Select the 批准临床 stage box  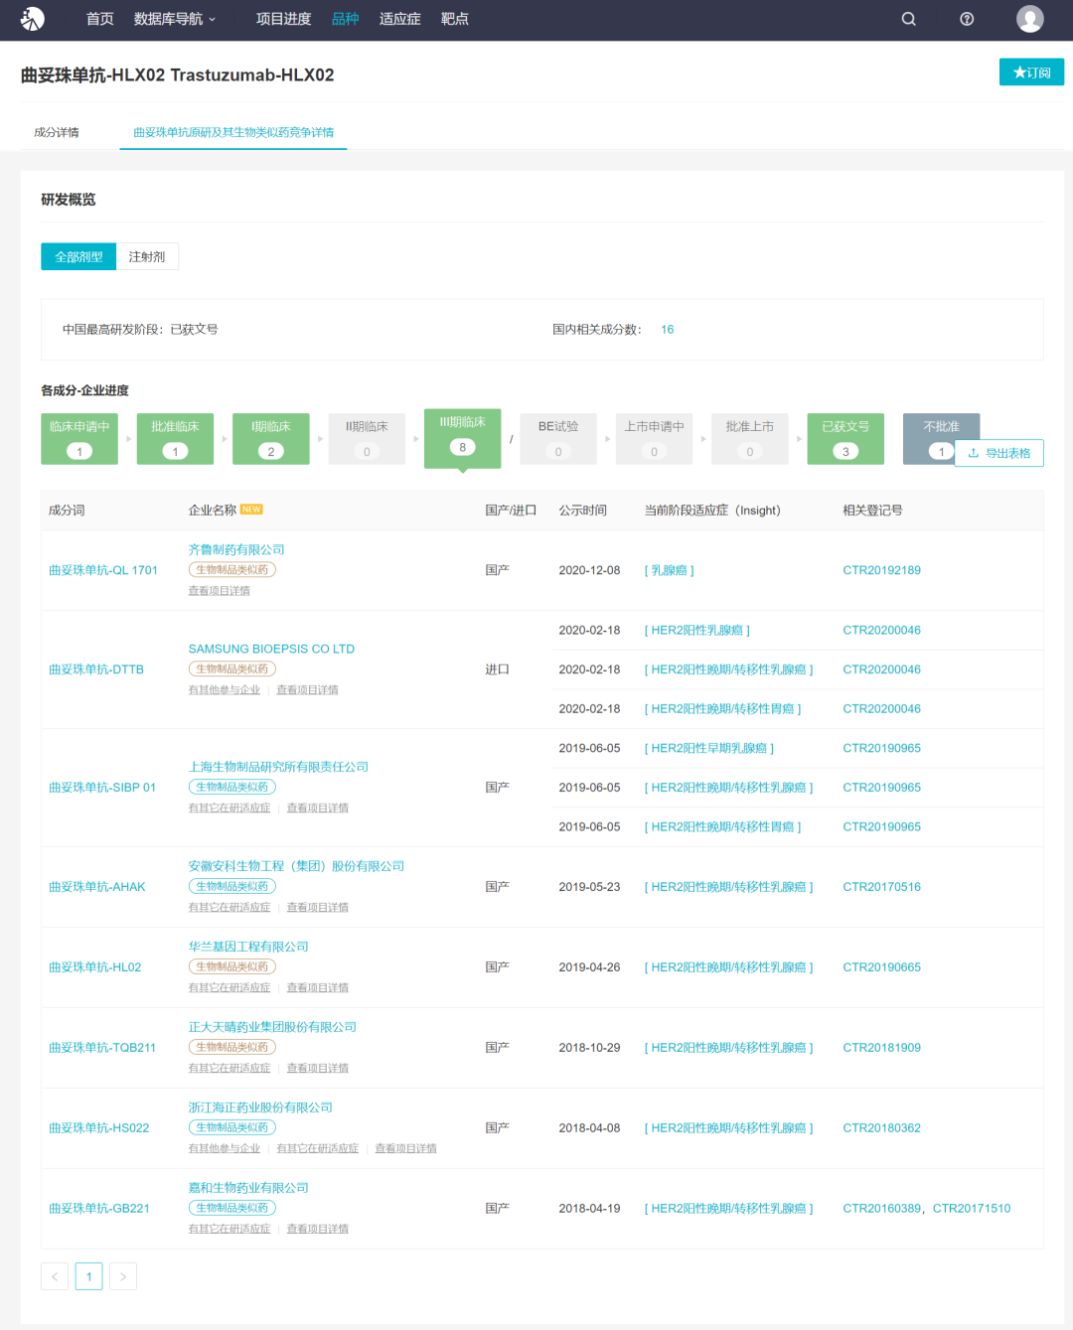[175, 439]
